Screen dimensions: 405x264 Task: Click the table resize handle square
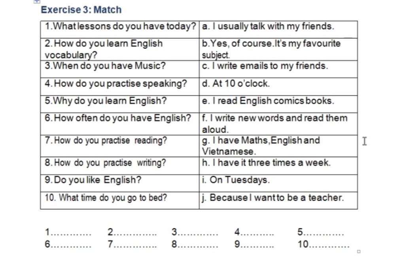(358, 251)
